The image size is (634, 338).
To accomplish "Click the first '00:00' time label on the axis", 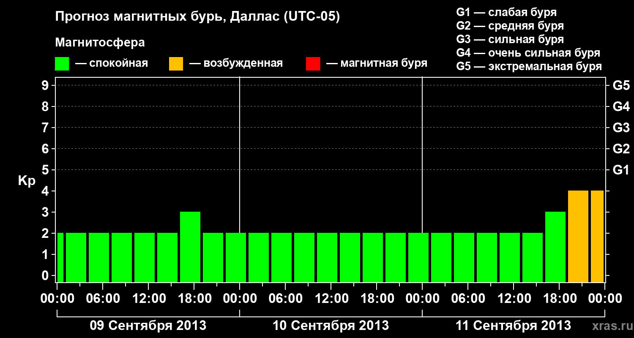I will click(x=57, y=298).
